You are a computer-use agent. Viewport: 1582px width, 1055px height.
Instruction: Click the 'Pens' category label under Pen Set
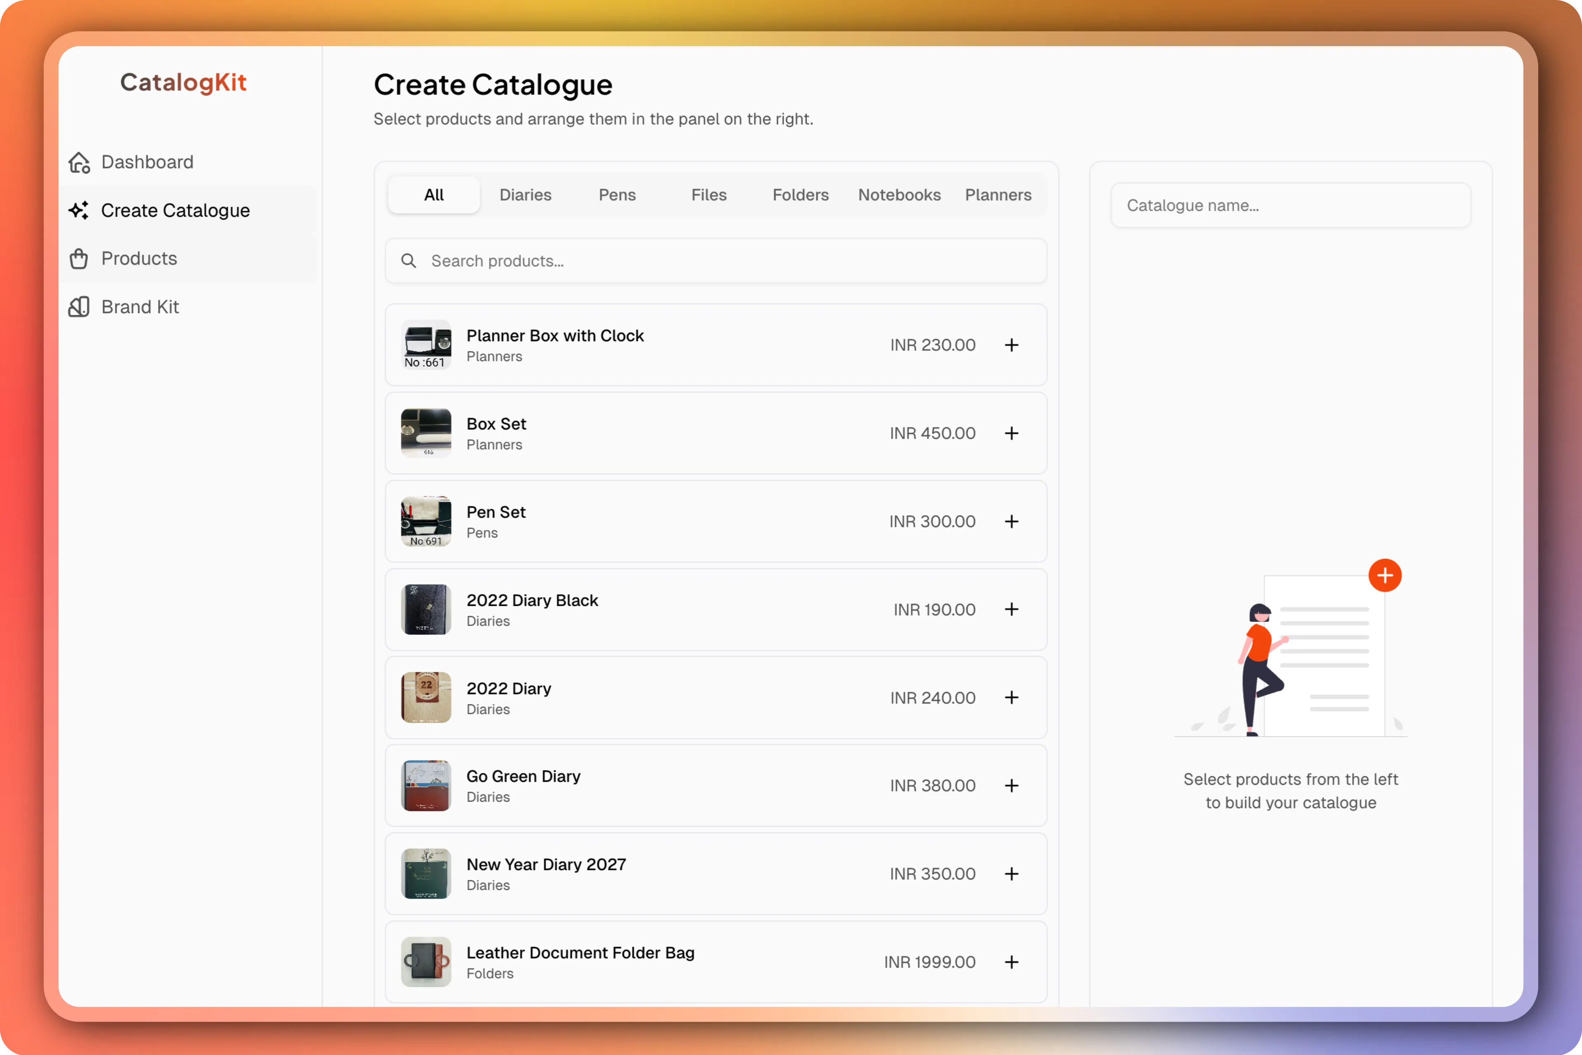(x=482, y=533)
